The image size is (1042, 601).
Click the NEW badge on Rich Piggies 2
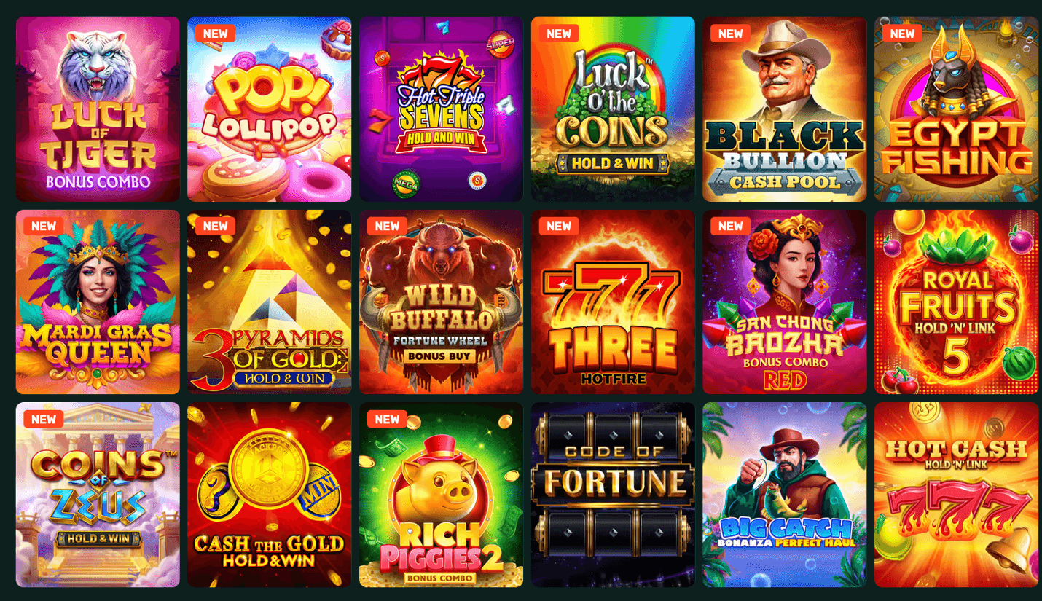coord(387,419)
